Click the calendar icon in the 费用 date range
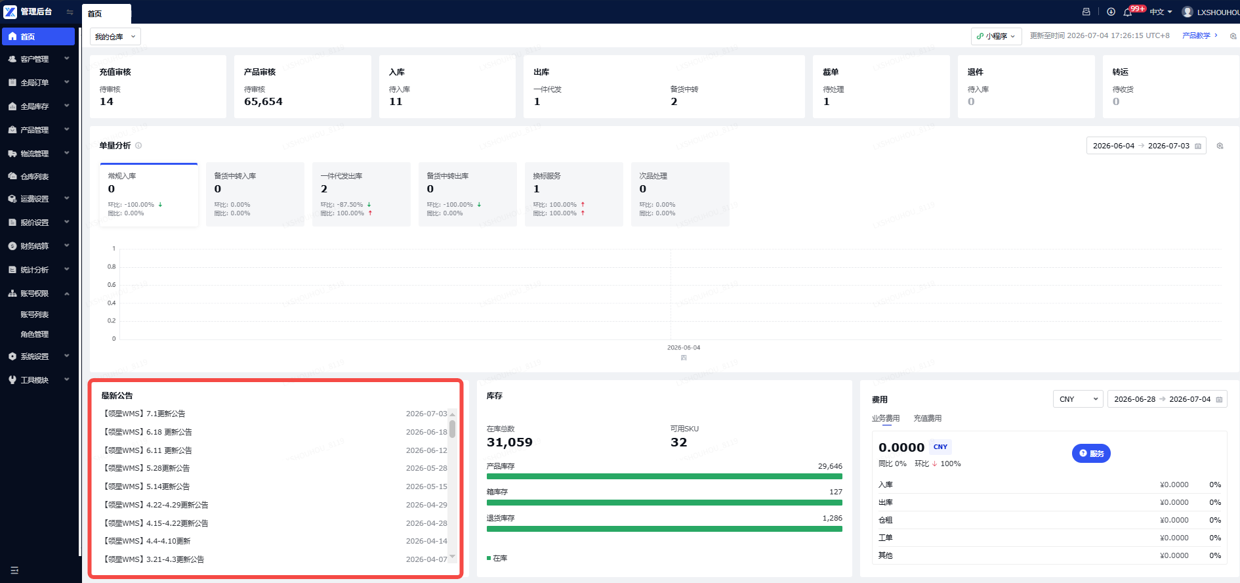The width and height of the screenshot is (1240, 583). 1219,399
